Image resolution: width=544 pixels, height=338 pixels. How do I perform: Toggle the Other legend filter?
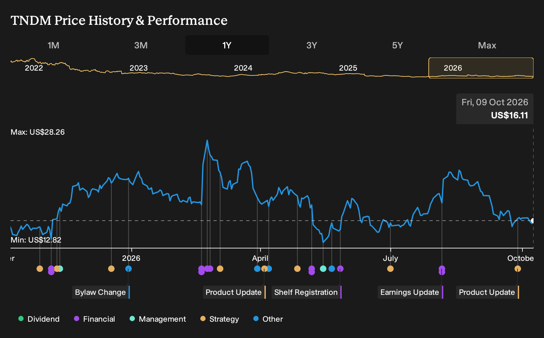pos(268,319)
